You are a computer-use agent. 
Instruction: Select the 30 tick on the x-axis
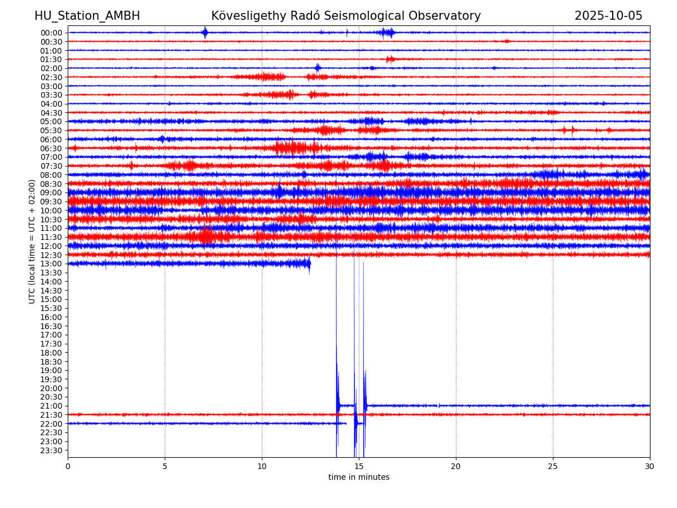click(x=650, y=466)
